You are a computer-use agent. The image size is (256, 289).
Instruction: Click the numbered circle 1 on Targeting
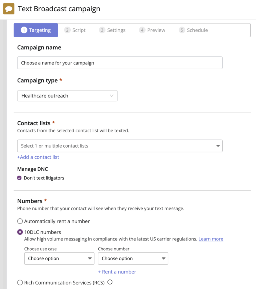coord(24,30)
